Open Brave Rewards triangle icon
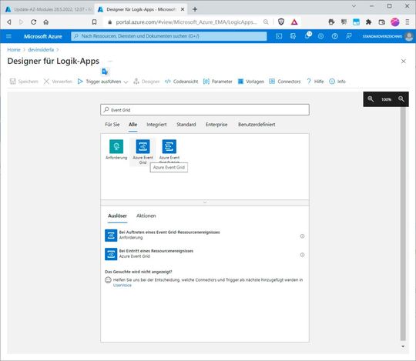This screenshot has width=416, height=361. (294, 22)
